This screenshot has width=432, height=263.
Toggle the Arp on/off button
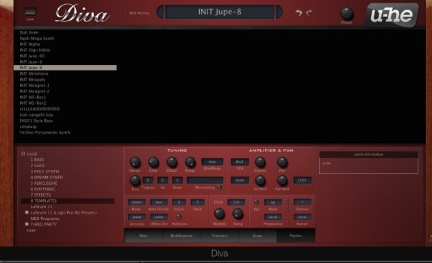[x=256, y=202]
